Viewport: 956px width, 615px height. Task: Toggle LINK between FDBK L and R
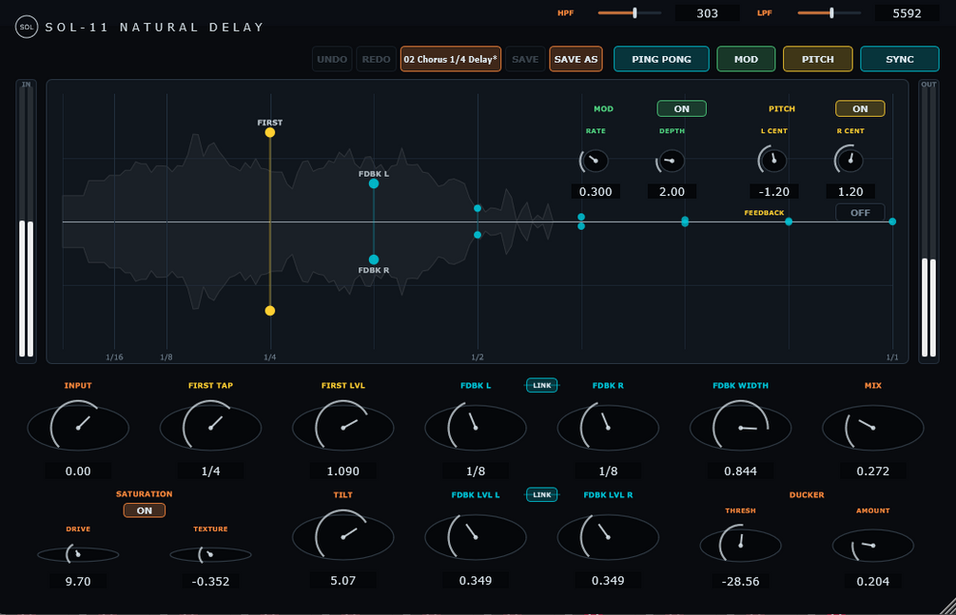pyautogui.click(x=541, y=385)
